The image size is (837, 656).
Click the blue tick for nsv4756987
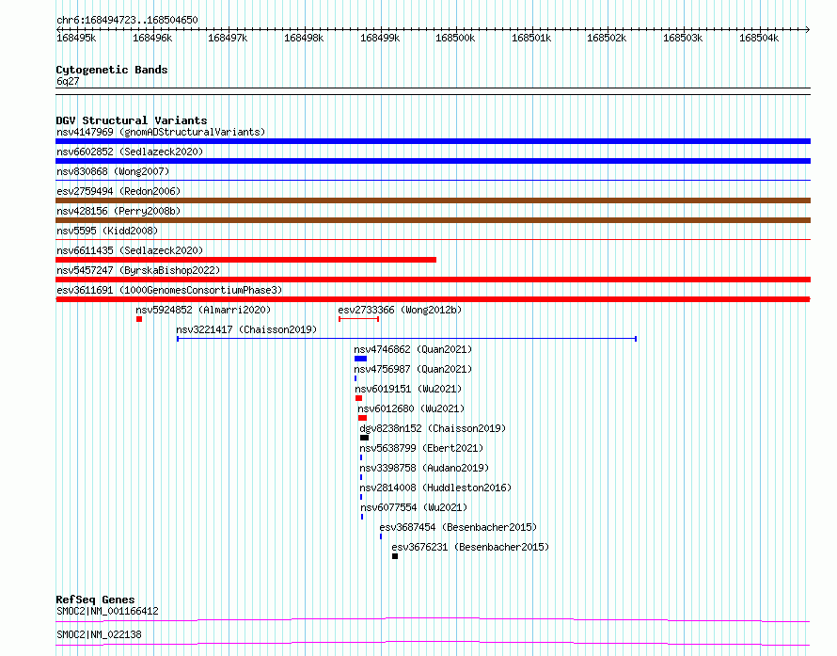[355, 378]
